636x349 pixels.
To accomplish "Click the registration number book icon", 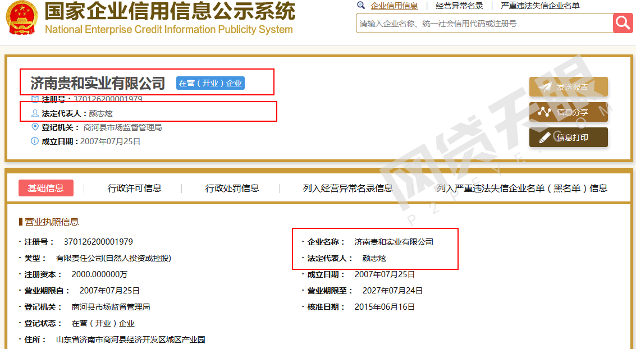I will (x=35, y=99).
